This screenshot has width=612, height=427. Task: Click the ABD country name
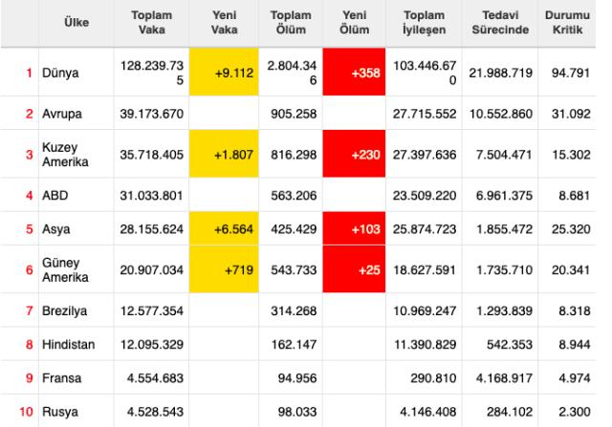(55, 196)
